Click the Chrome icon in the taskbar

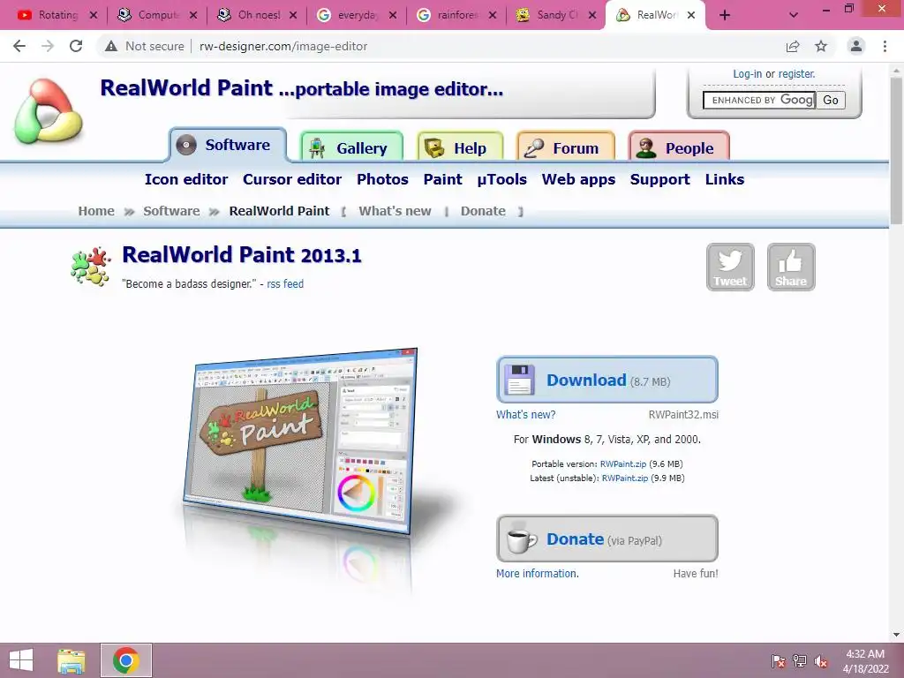point(126,660)
